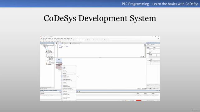Viewport: 200px width, 112px height.
Task: Open the Application device selector dropdown
Action: pyautogui.click(x=81, y=40)
